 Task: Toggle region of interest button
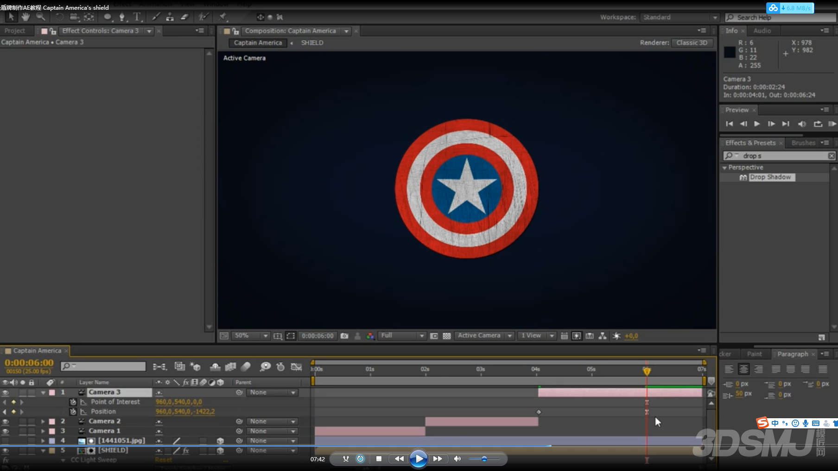(291, 336)
